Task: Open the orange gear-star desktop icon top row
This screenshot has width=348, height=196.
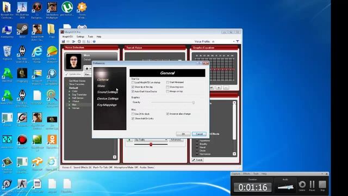Action: pos(82,9)
